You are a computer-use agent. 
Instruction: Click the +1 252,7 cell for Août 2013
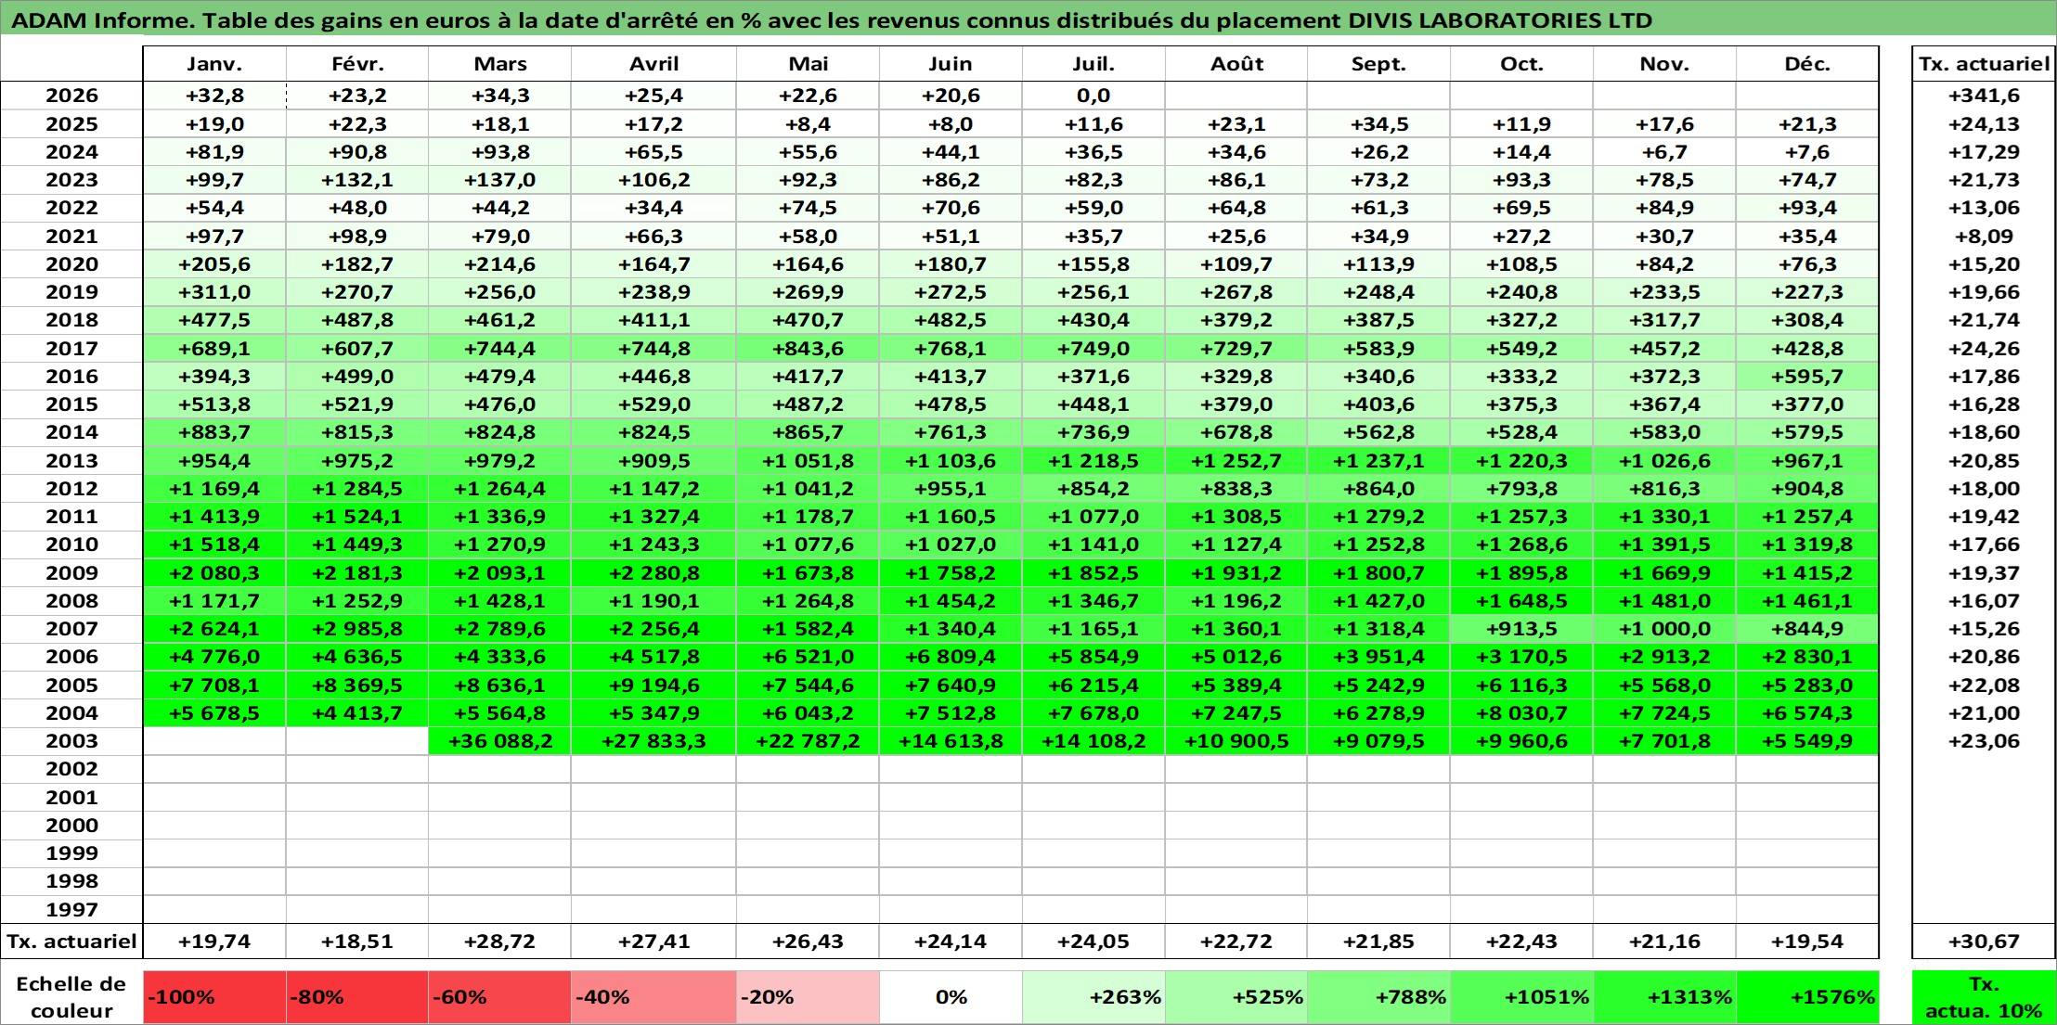click(x=1236, y=461)
